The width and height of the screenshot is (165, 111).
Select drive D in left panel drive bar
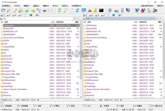coord(9,15)
